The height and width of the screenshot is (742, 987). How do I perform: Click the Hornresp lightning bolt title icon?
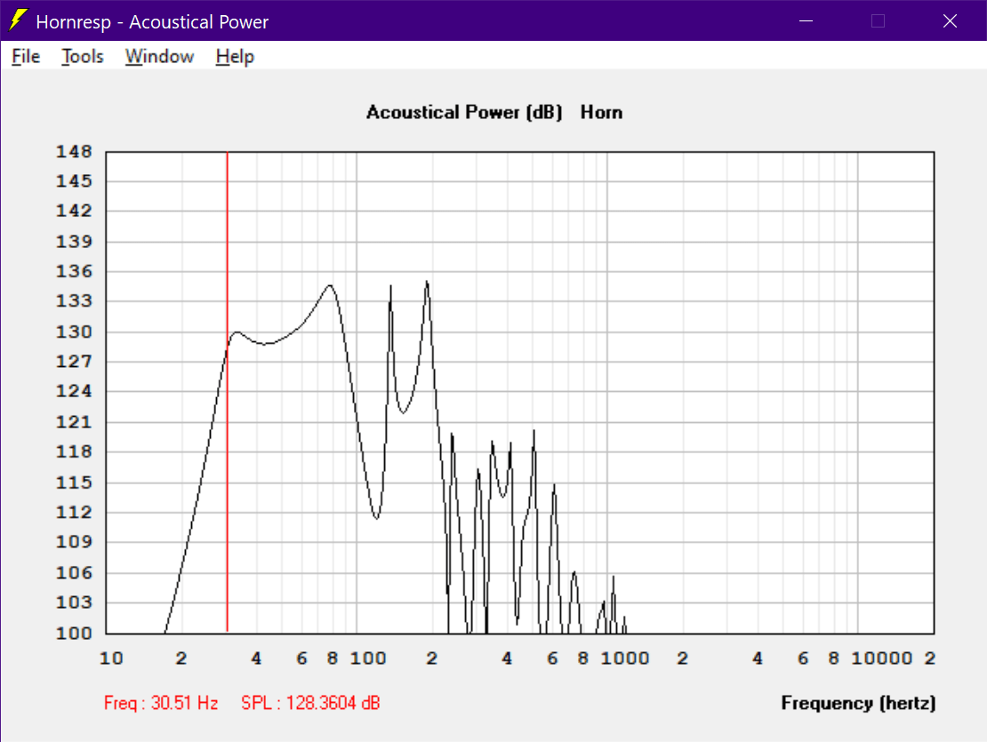(x=19, y=20)
